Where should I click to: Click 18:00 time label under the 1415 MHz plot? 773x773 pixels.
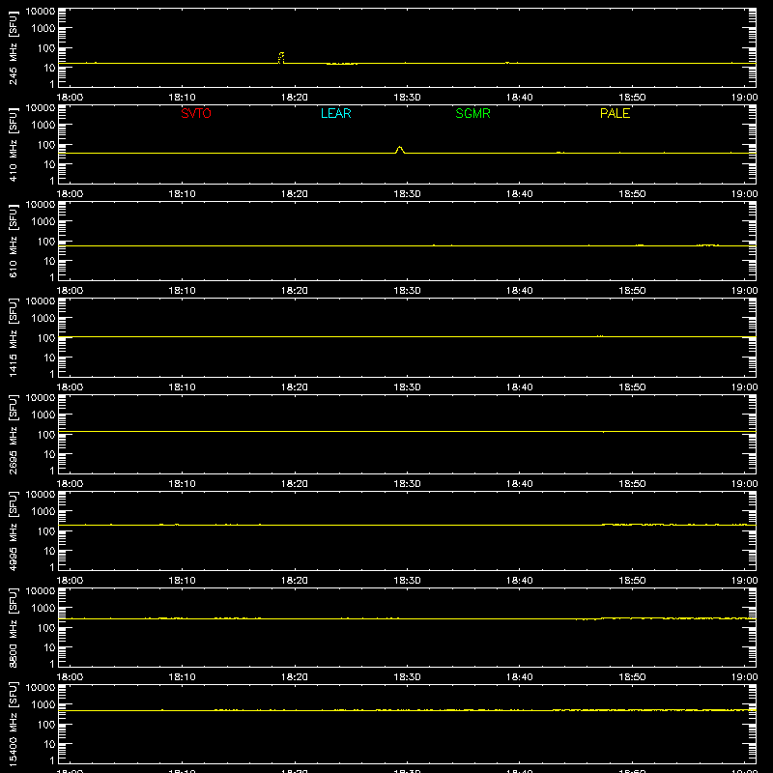click(x=70, y=387)
